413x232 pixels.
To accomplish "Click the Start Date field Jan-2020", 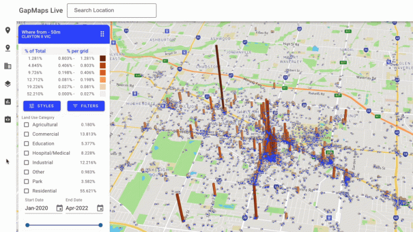I will click(39, 208).
